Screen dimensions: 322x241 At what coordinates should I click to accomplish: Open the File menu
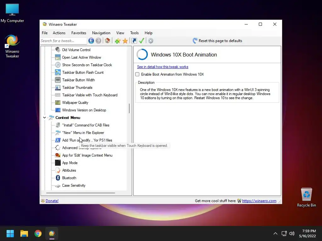click(45, 33)
